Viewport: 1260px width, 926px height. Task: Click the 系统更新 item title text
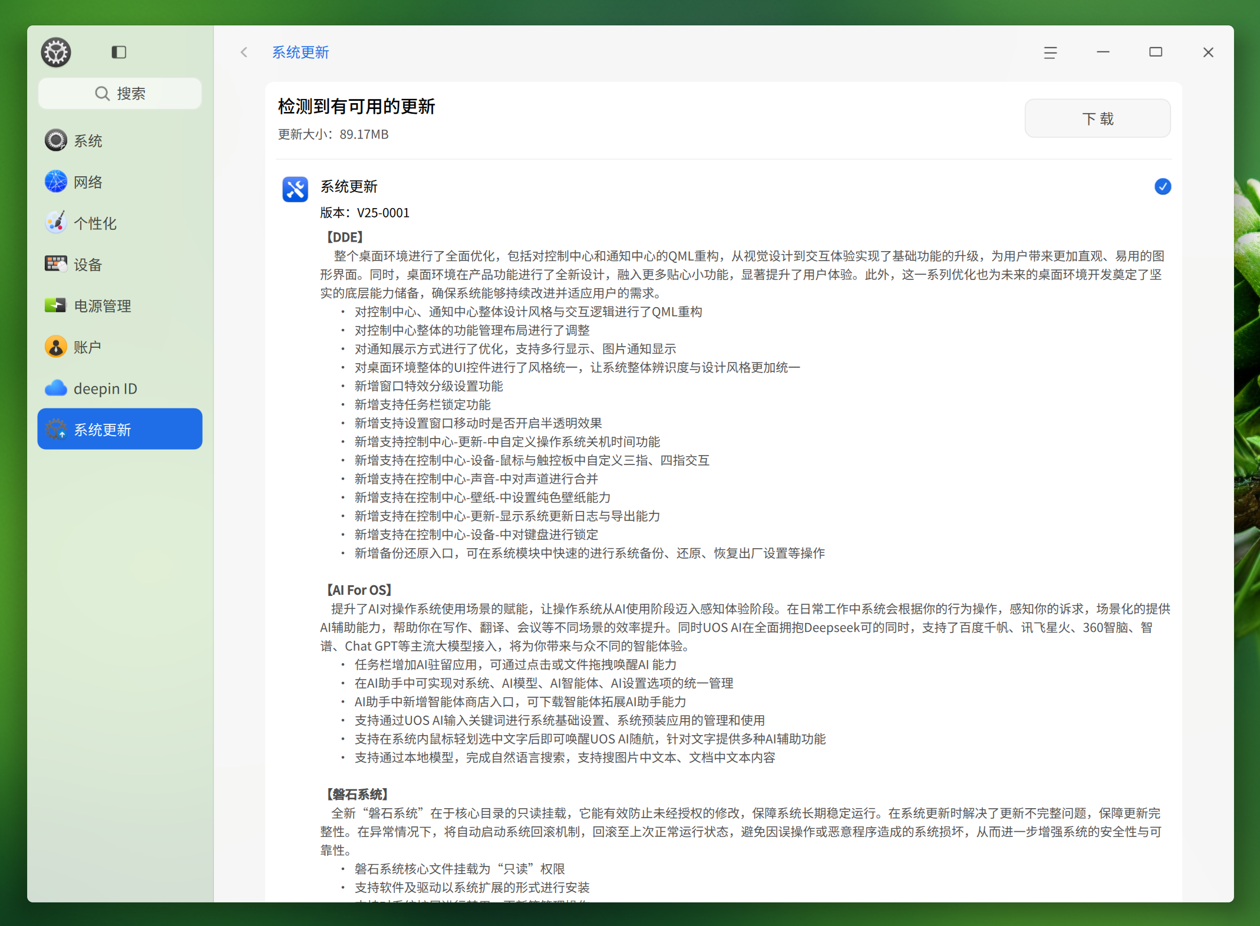point(349,187)
